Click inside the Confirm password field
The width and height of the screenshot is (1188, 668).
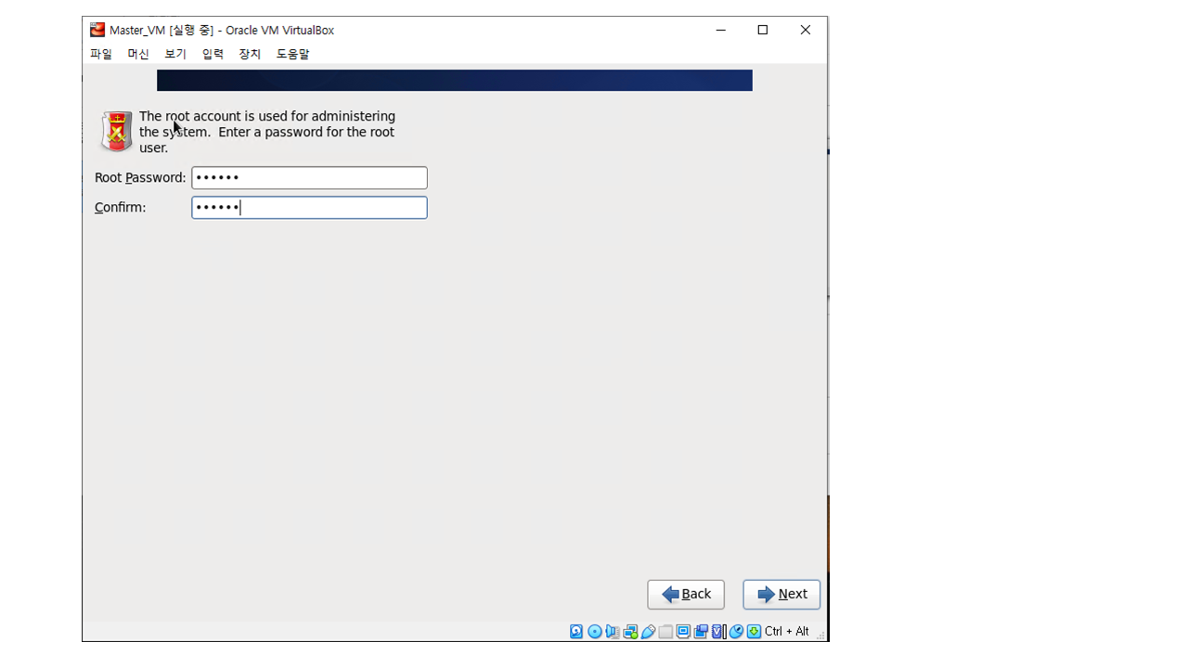pos(309,207)
